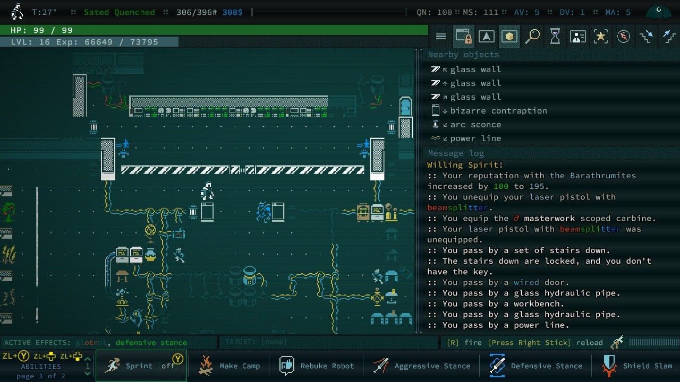The height and width of the screenshot is (382, 680).
Task: Activate the Sprint ability
Action: [x=141, y=366]
